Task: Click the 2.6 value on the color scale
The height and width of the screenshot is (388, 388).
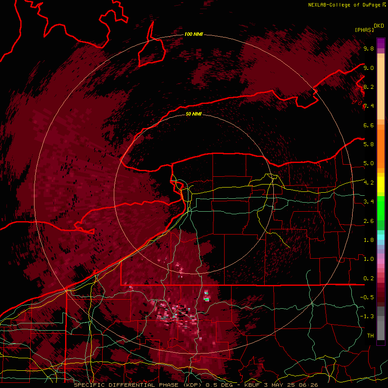Action: [369, 221]
